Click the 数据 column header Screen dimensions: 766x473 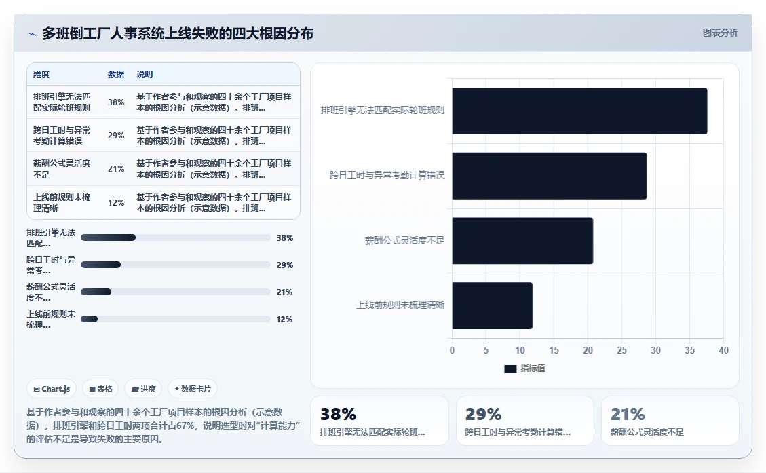click(x=116, y=74)
